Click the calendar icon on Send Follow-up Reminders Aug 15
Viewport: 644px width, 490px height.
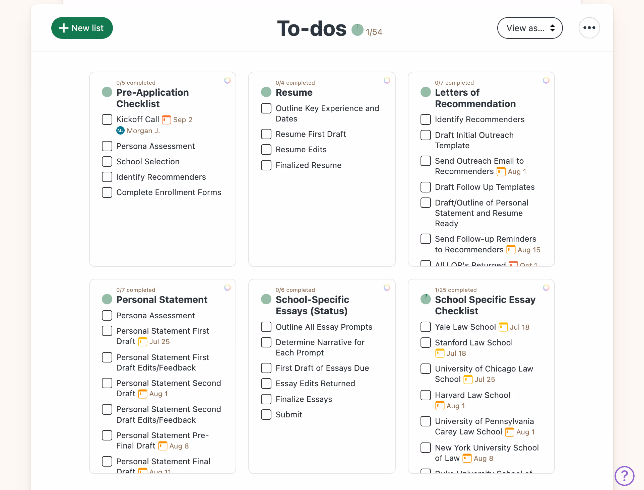pyautogui.click(x=511, y=250)
